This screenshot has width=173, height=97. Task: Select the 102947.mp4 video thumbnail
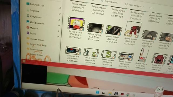149,35
